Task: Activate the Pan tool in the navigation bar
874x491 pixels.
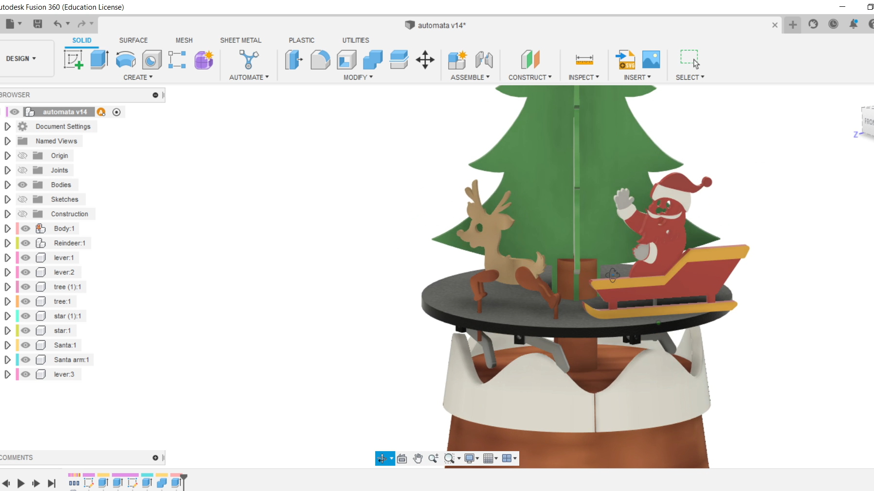Action: click(418, 458)
